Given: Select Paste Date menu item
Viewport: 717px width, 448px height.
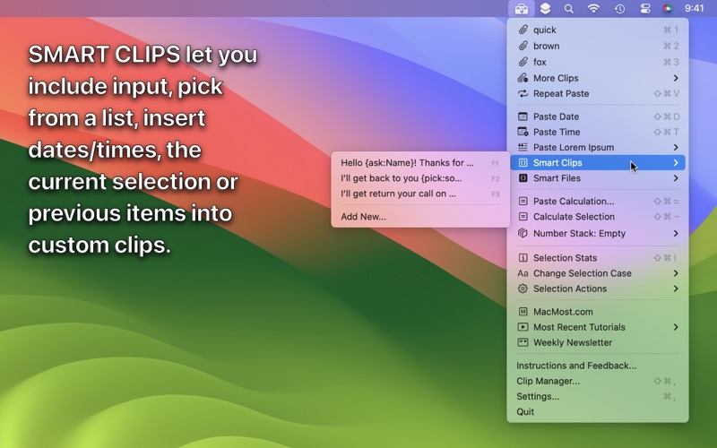Looking at the screenshot, I should 598,116.
